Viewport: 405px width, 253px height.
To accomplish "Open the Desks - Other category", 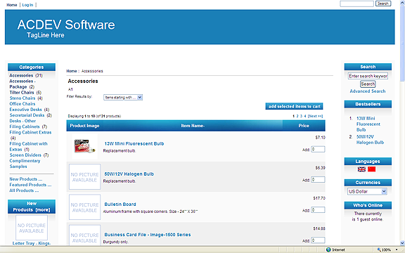I will [x=22, y=121].
